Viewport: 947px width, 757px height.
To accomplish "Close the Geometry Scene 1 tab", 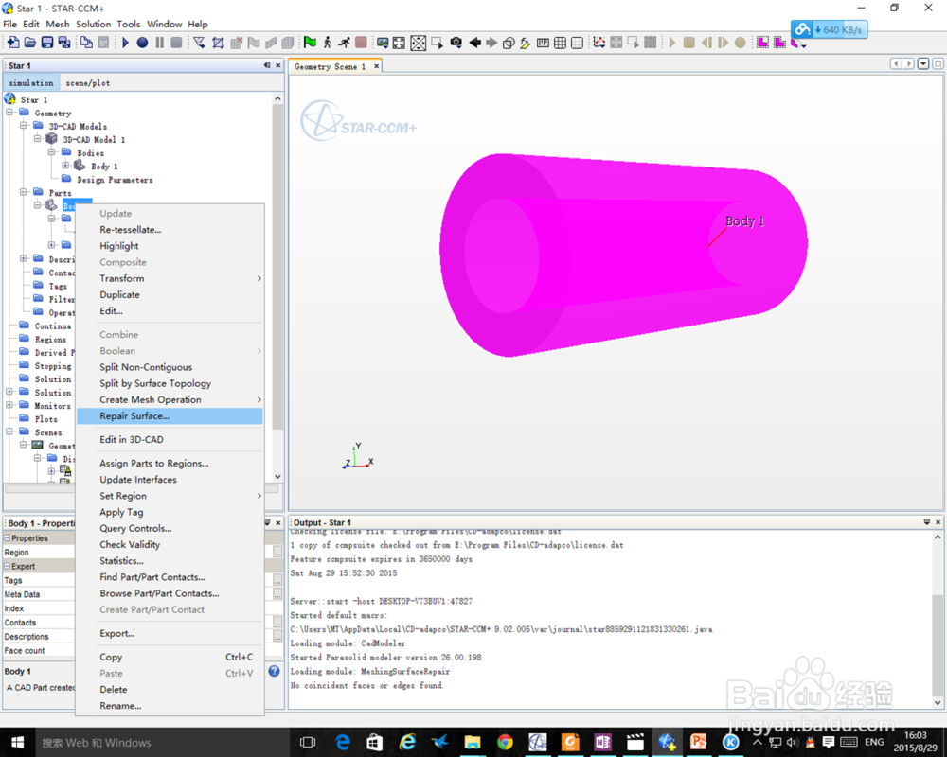I will tap(376, 66).
